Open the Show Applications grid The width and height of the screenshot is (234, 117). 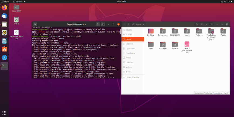[4, 113]
